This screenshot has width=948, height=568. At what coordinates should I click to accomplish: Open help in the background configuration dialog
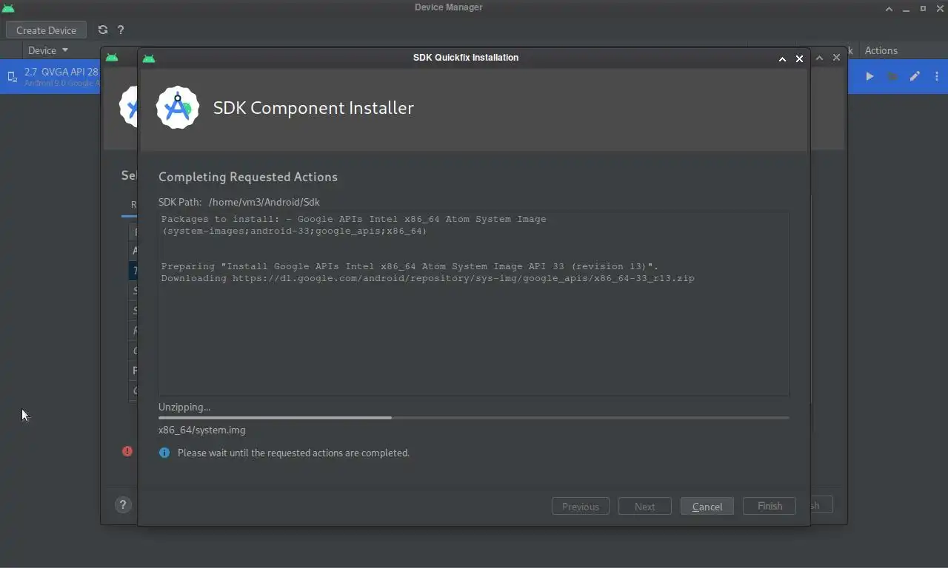[x=123, y=505]
